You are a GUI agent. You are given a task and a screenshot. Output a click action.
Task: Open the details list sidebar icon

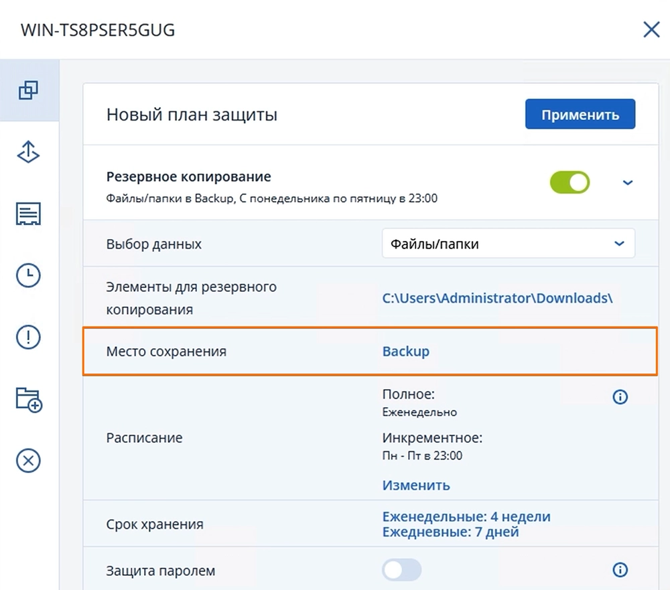pos(28,214)
